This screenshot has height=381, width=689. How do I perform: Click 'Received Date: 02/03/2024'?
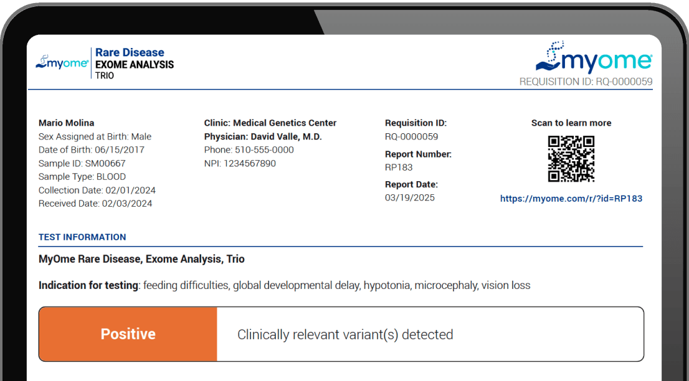point(95,204)
